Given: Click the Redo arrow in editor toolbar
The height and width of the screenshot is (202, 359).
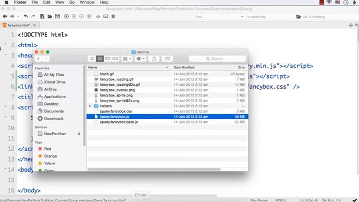Looking at the screenshot, I should [x=33, y=16].
